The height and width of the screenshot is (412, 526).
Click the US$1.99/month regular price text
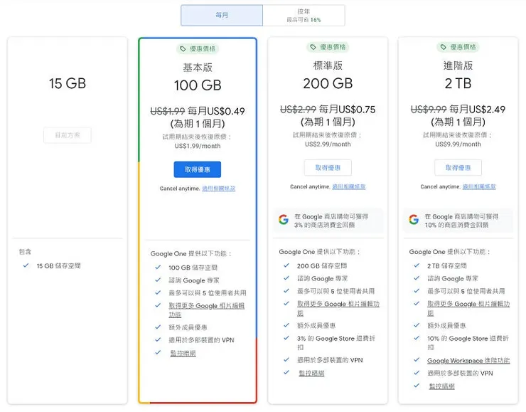click(198, 146)
